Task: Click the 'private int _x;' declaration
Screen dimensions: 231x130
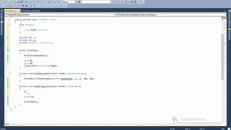Action: click(28, 38)
